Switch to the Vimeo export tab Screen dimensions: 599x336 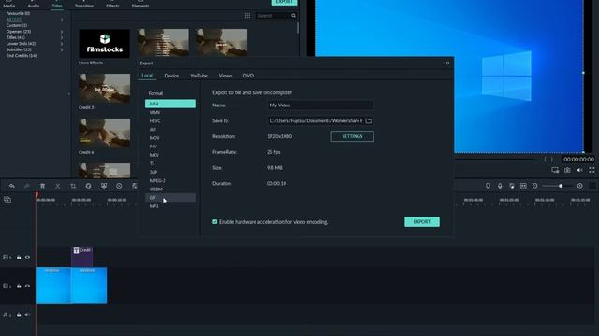point(226,76)
